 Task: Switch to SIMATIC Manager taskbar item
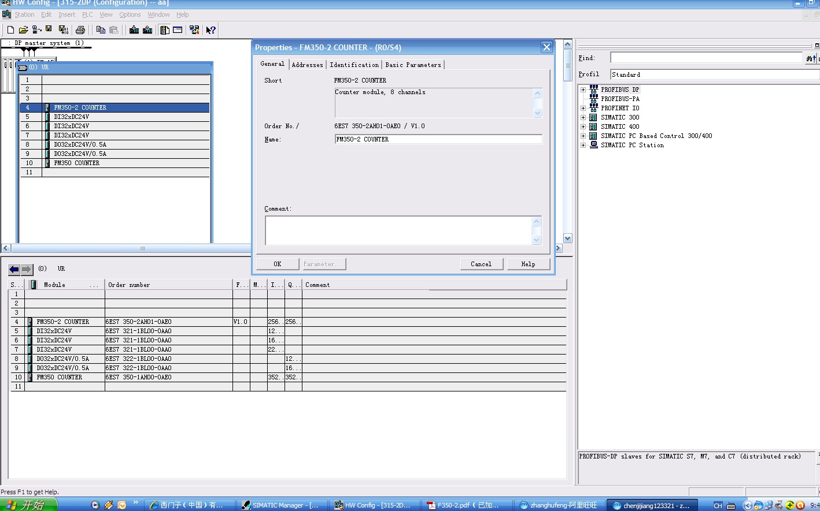pyautogui.click(x=283, y=505)
